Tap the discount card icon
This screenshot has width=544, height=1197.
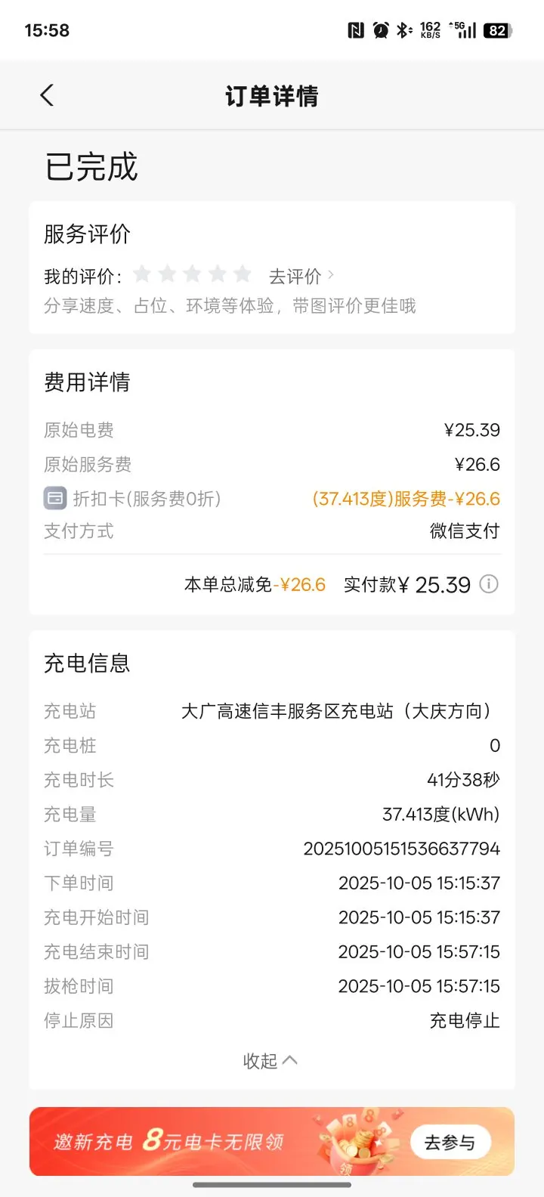click(x=55, y=499)
